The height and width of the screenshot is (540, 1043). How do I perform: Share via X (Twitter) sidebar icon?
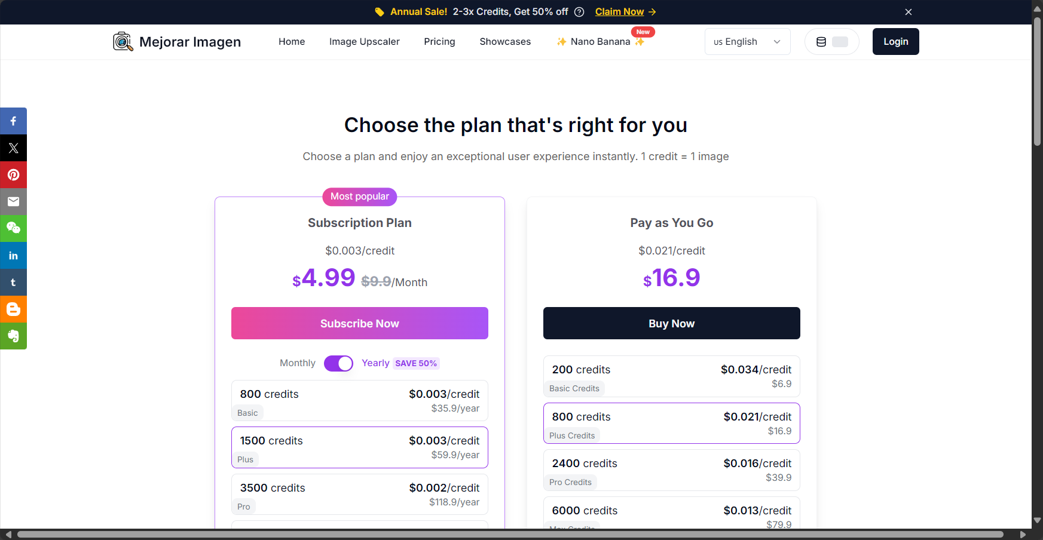[13, 148]
